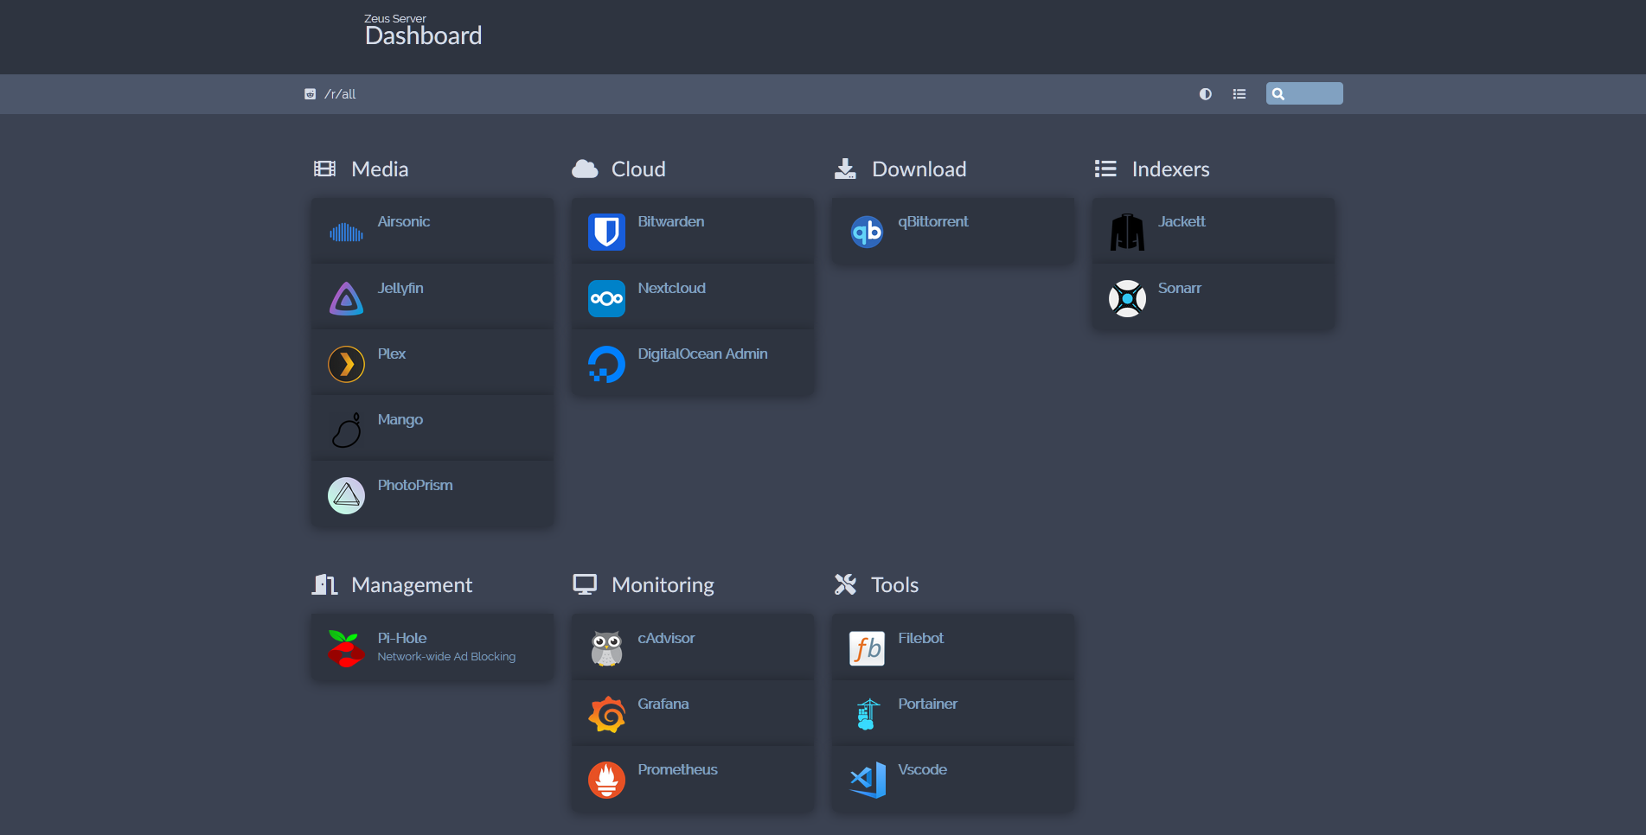The height and width of the screenshot is (835, 1646).
Task: Click the Jackett title text
Action: 1182,221
